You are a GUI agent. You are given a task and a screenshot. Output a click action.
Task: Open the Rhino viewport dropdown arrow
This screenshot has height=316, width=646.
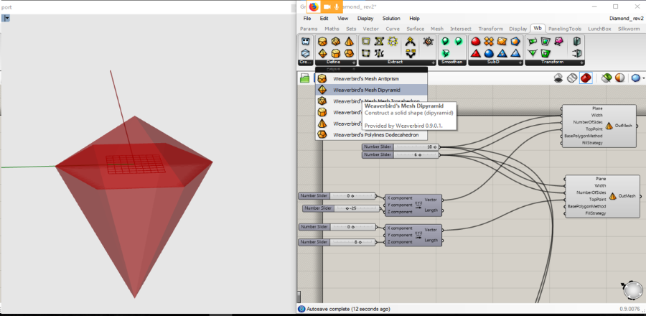pyautogui.click(x=7, y=18)
